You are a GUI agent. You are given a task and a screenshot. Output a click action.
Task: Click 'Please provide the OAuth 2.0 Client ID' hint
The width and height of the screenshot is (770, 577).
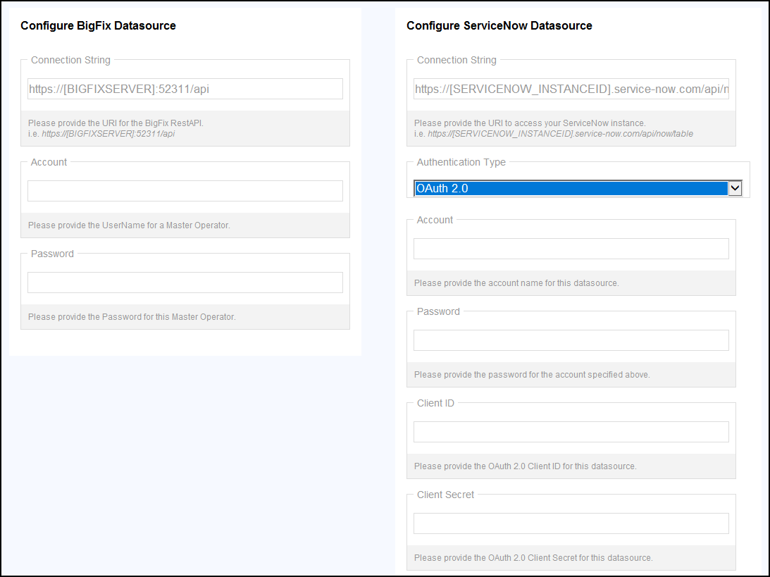pos(526,466)
